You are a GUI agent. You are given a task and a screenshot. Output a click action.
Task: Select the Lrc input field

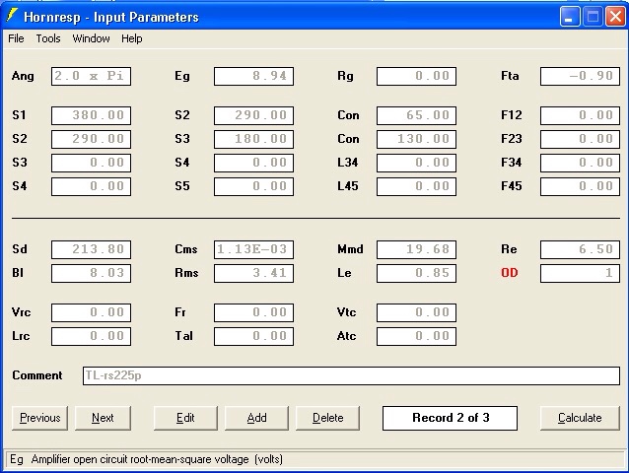tap(91, 336)
